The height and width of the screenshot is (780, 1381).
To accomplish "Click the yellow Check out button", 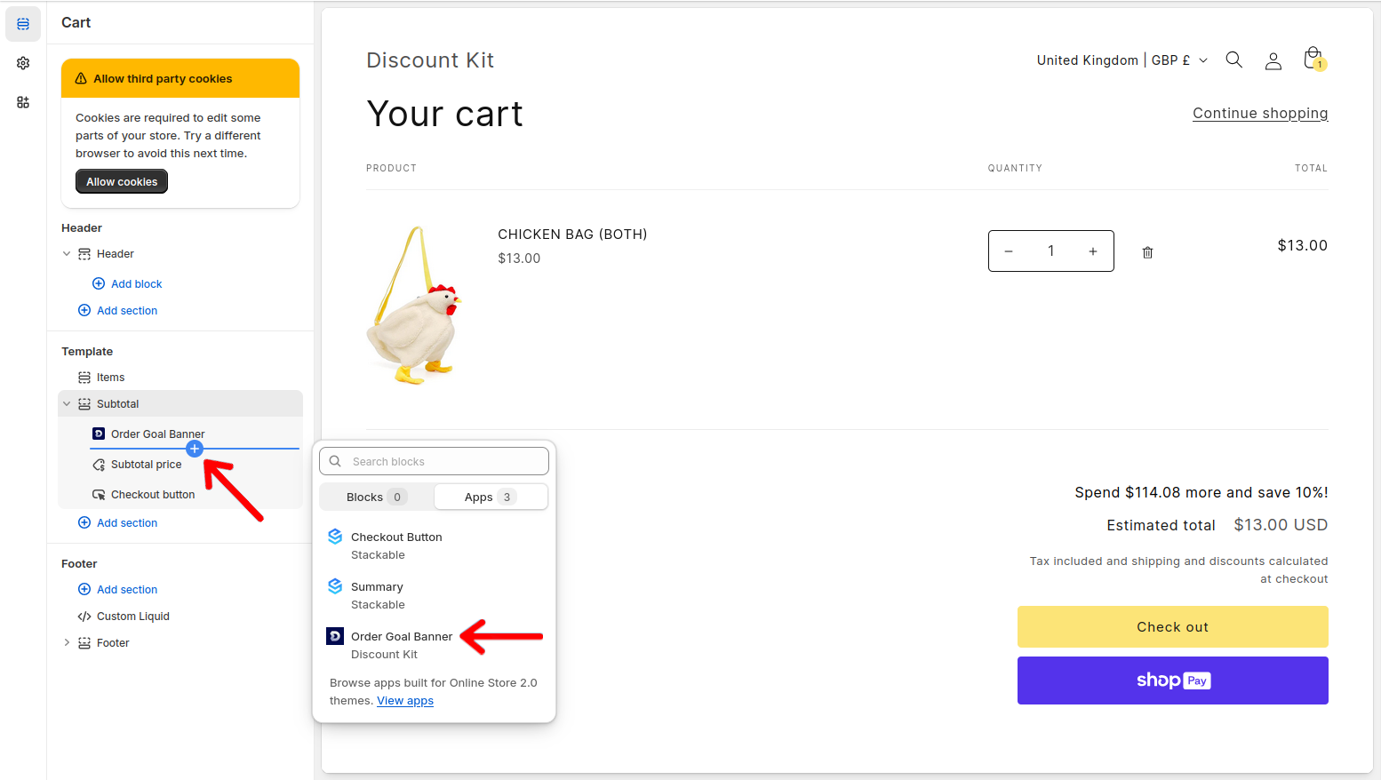I will point(1172,626).
